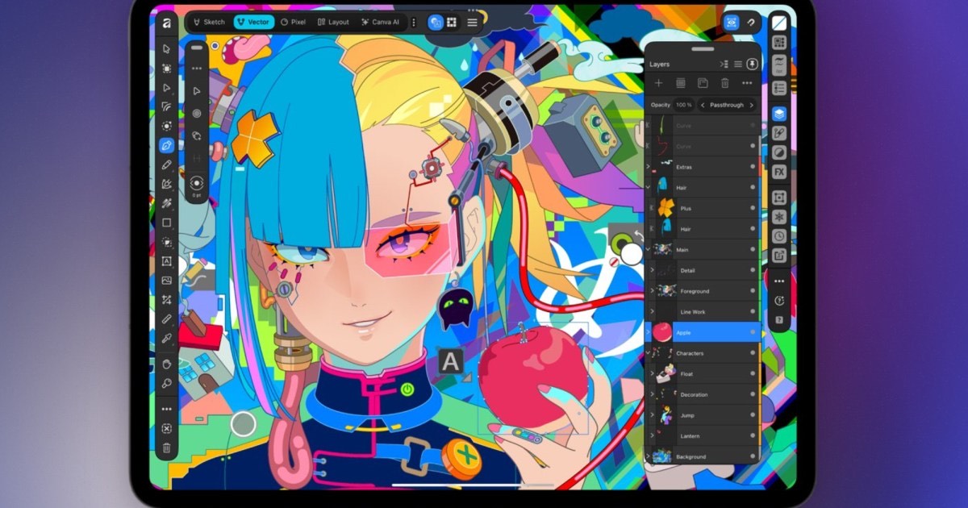The image size is (968, 508).
Task: Open the Layers panel list menu icon
Action: pos(738,64)
